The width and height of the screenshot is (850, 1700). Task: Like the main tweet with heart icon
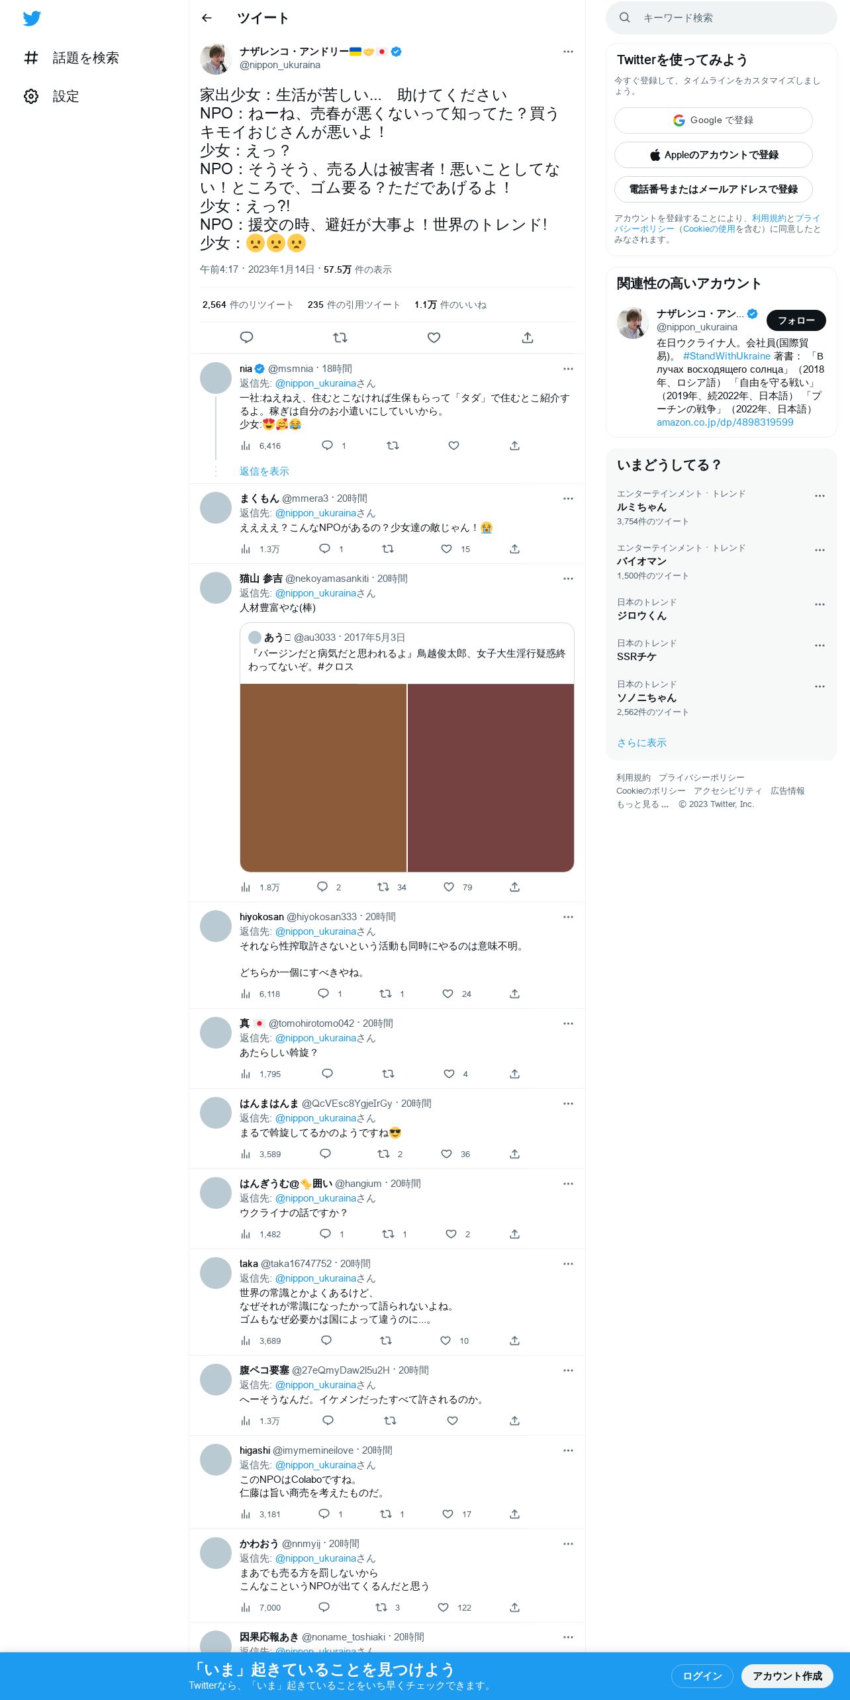point(434,338)
